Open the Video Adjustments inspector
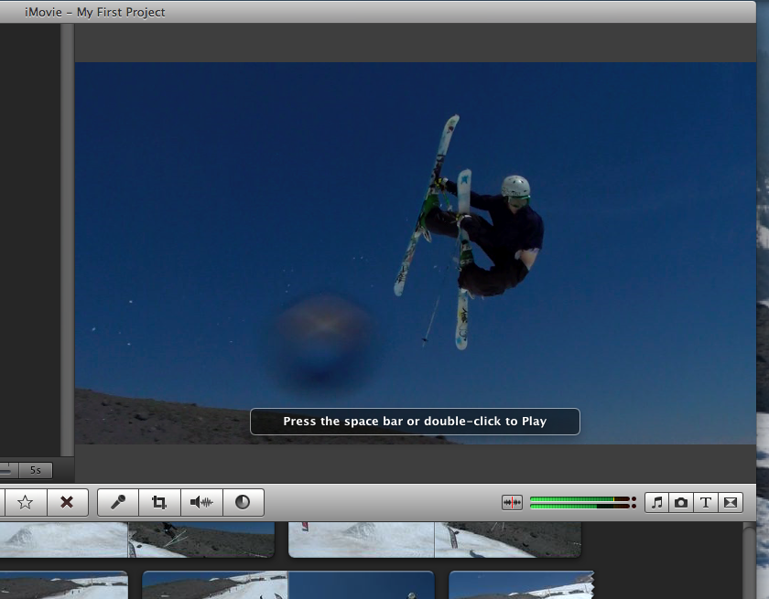Viewport: 769px width, 599px height. pos(244,501)
